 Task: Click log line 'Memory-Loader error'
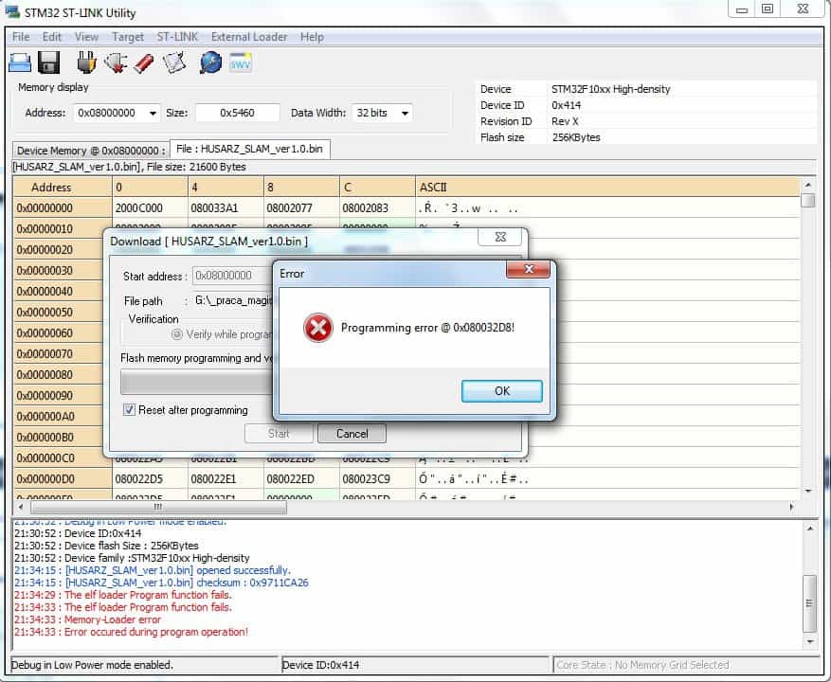coord(87,619)
